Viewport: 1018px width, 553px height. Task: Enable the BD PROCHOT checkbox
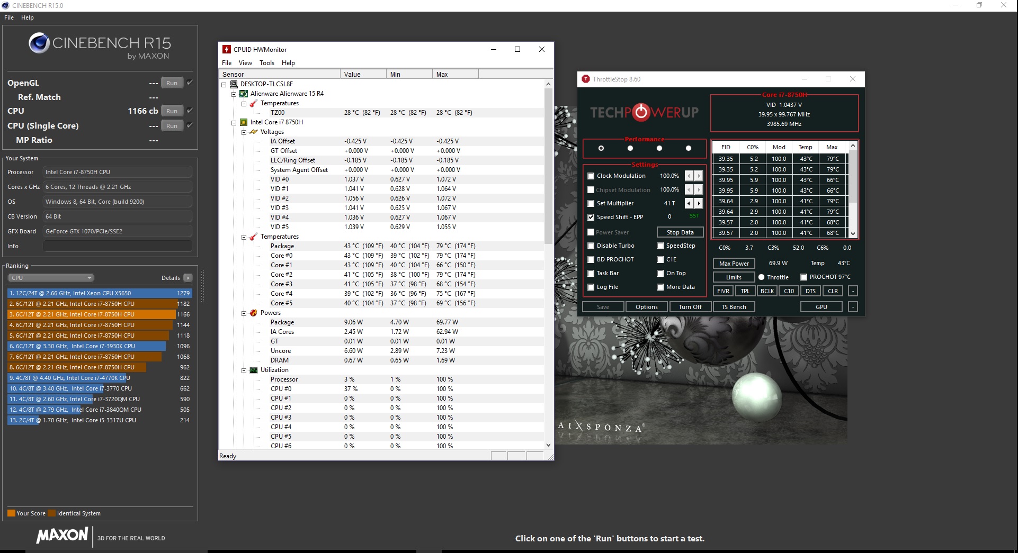(591, 259)
